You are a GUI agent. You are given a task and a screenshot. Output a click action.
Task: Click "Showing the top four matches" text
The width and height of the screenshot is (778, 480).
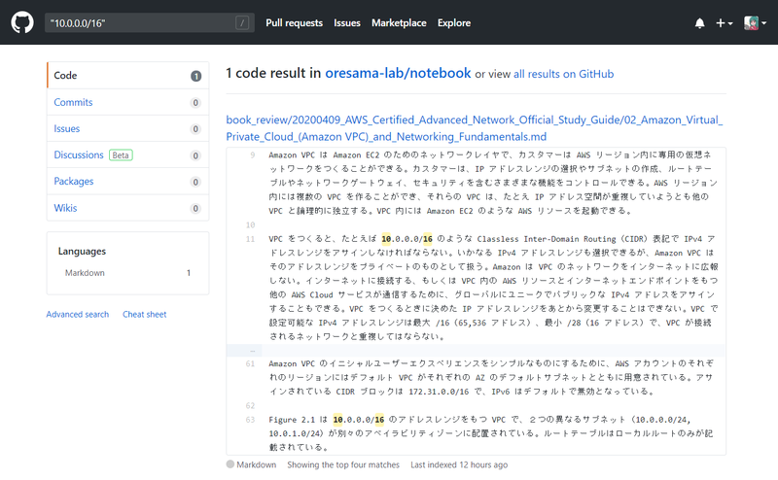343,464
